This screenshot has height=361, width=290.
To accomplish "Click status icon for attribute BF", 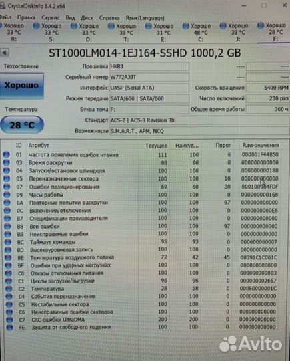I will [x=8, y=265].
